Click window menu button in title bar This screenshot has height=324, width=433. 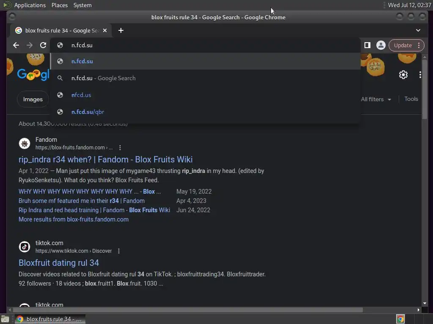[x=12, y=17]
